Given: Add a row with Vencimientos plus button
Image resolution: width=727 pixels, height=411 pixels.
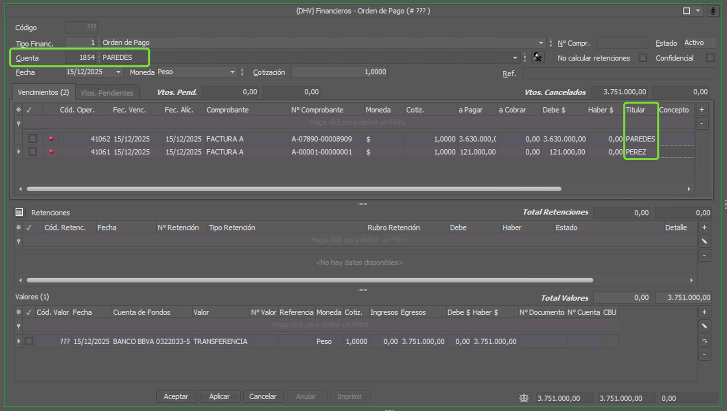Looking at the screenshot, I should click(702, 110).
